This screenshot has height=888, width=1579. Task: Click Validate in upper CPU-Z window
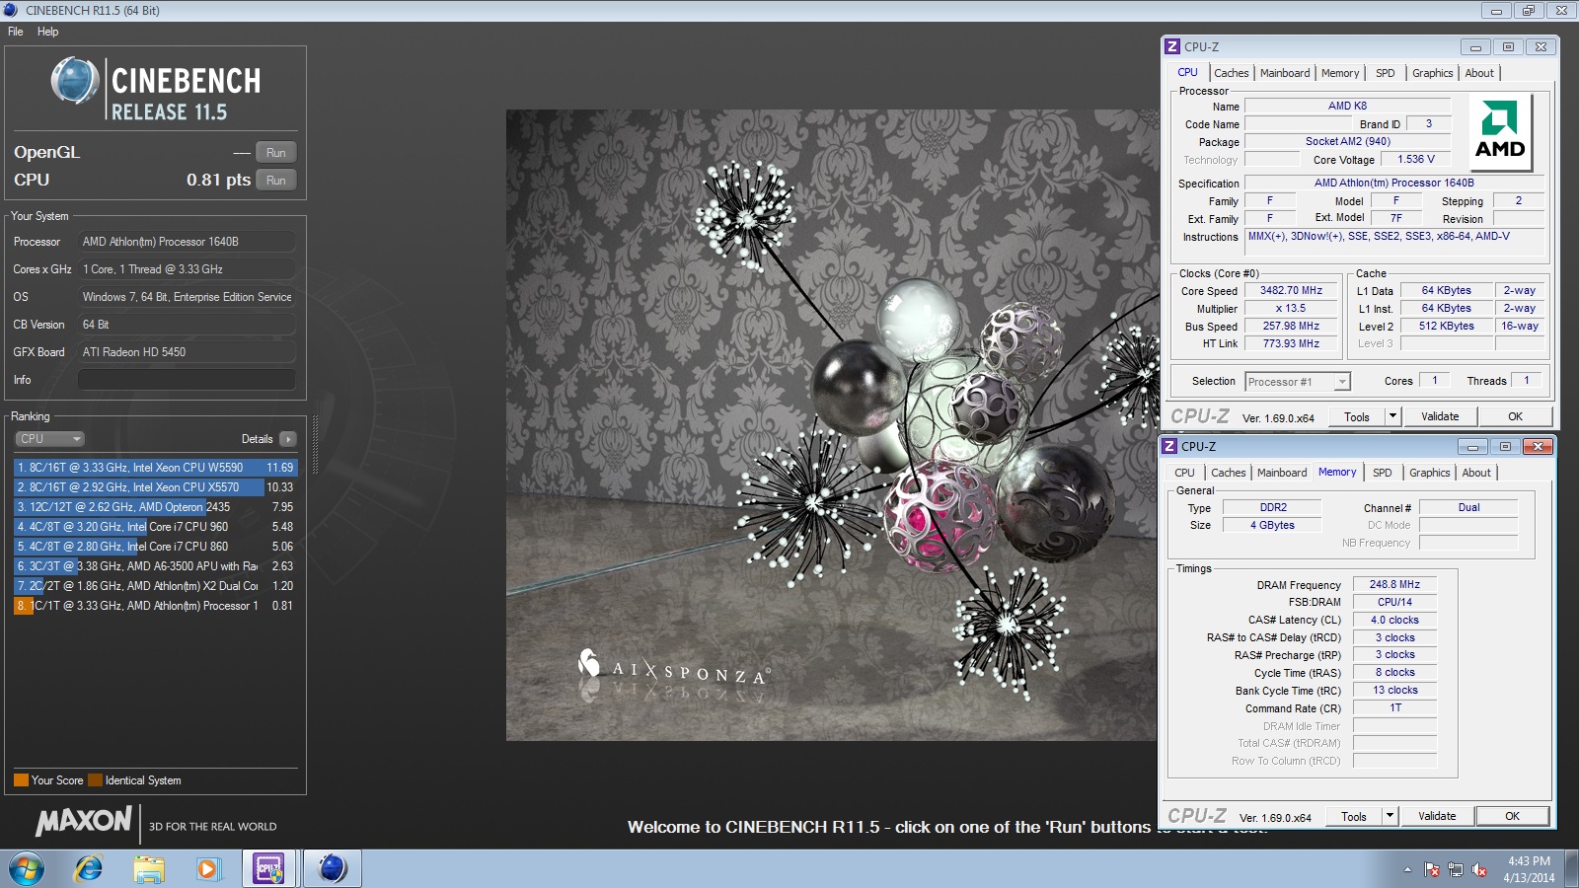(1440, 417)
